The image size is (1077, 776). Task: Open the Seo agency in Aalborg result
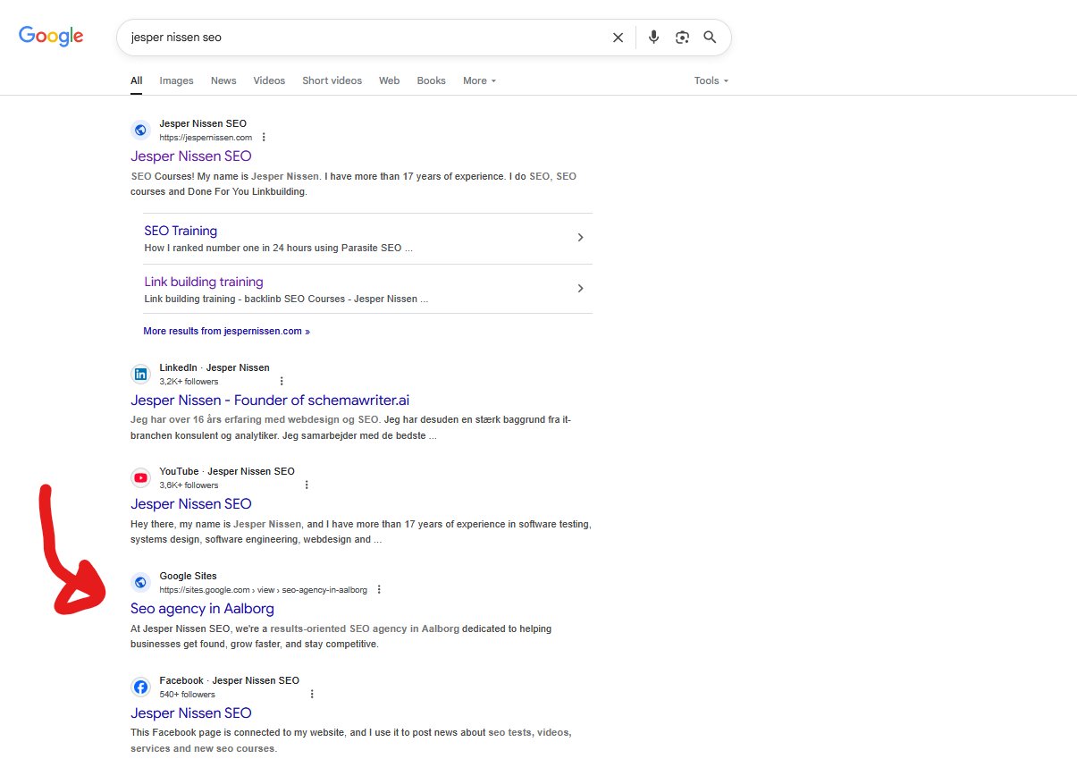click(x=202, y=609)
